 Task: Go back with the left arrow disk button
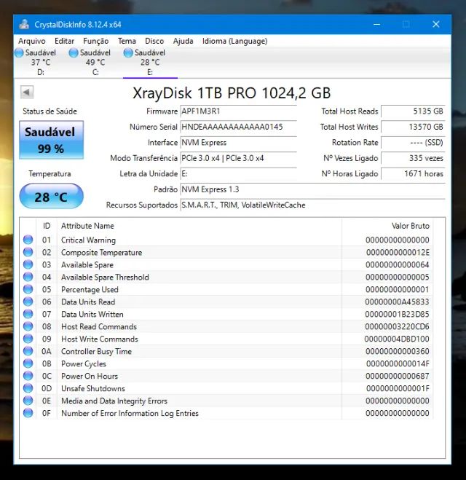point(27,93)
